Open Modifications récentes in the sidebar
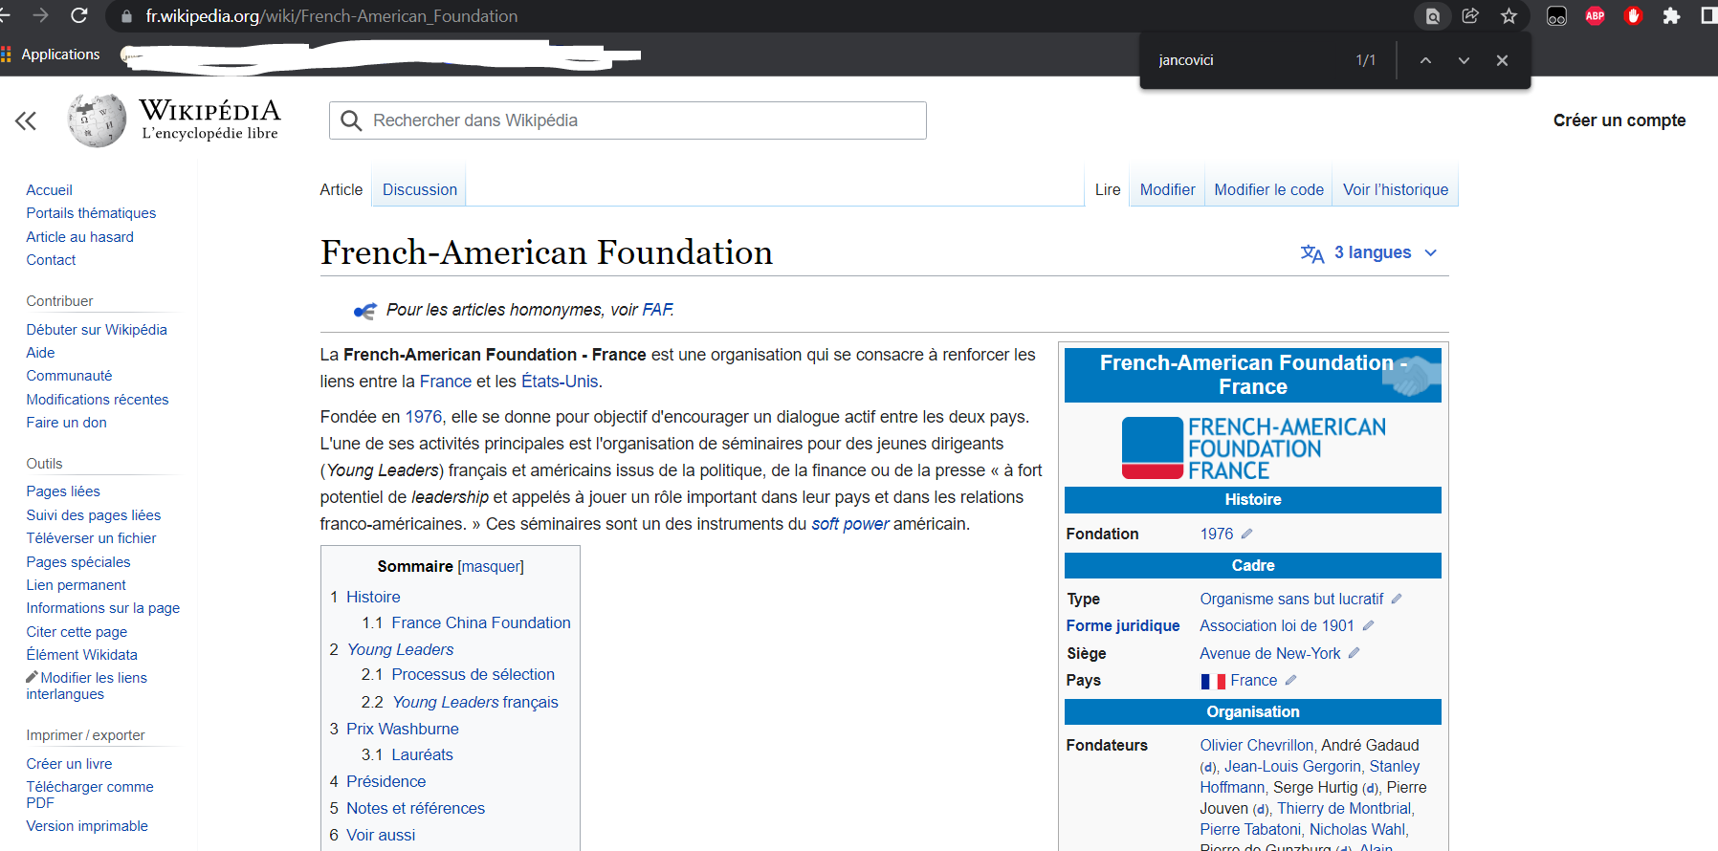 98,400
